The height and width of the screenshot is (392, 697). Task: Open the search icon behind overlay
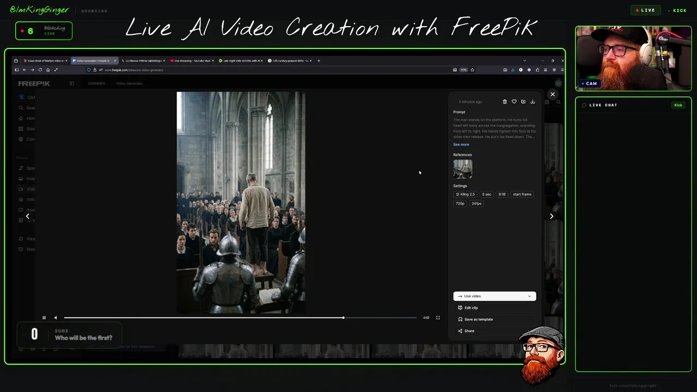(558, 102)
